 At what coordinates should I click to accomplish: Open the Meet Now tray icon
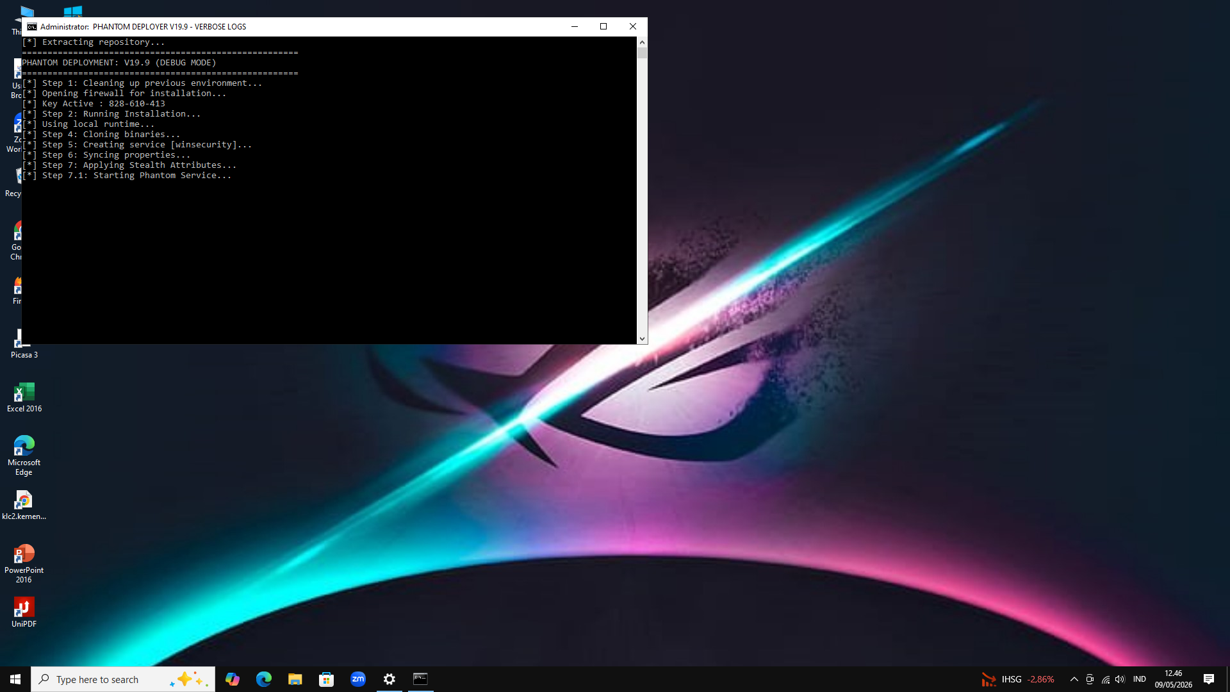1090,679
